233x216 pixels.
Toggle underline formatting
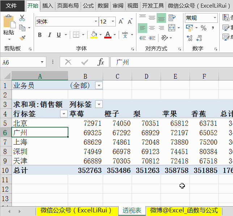[59, 35]
